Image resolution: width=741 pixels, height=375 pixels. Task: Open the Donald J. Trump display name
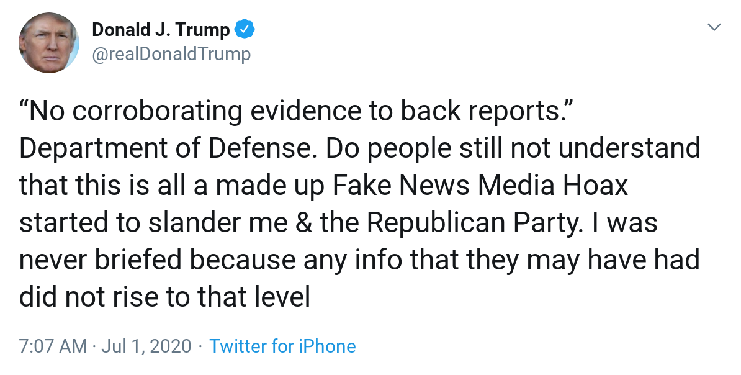point(161,29)
